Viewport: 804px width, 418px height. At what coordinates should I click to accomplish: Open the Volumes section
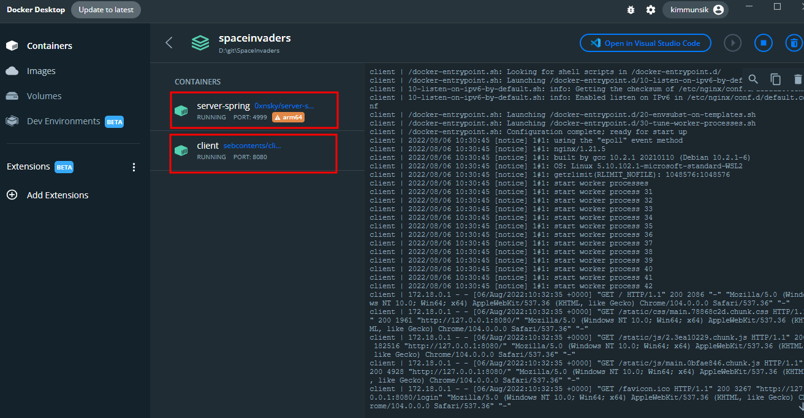click(44, 96)
